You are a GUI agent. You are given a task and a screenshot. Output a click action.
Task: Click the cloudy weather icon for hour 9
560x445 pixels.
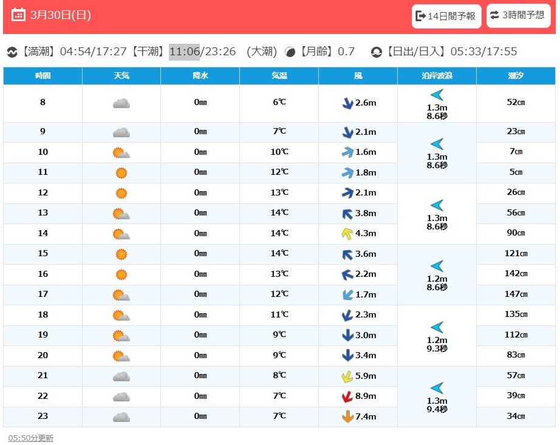click(x=121, y=133)
